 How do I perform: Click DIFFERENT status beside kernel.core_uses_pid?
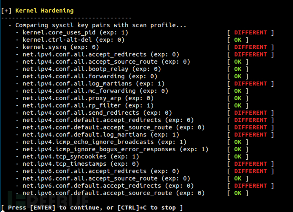[250, 32]
